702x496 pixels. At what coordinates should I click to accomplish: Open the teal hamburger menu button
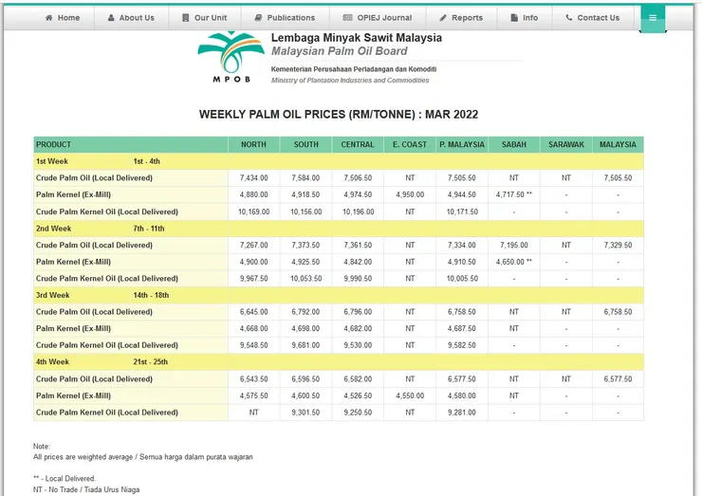tap(653, 18)
